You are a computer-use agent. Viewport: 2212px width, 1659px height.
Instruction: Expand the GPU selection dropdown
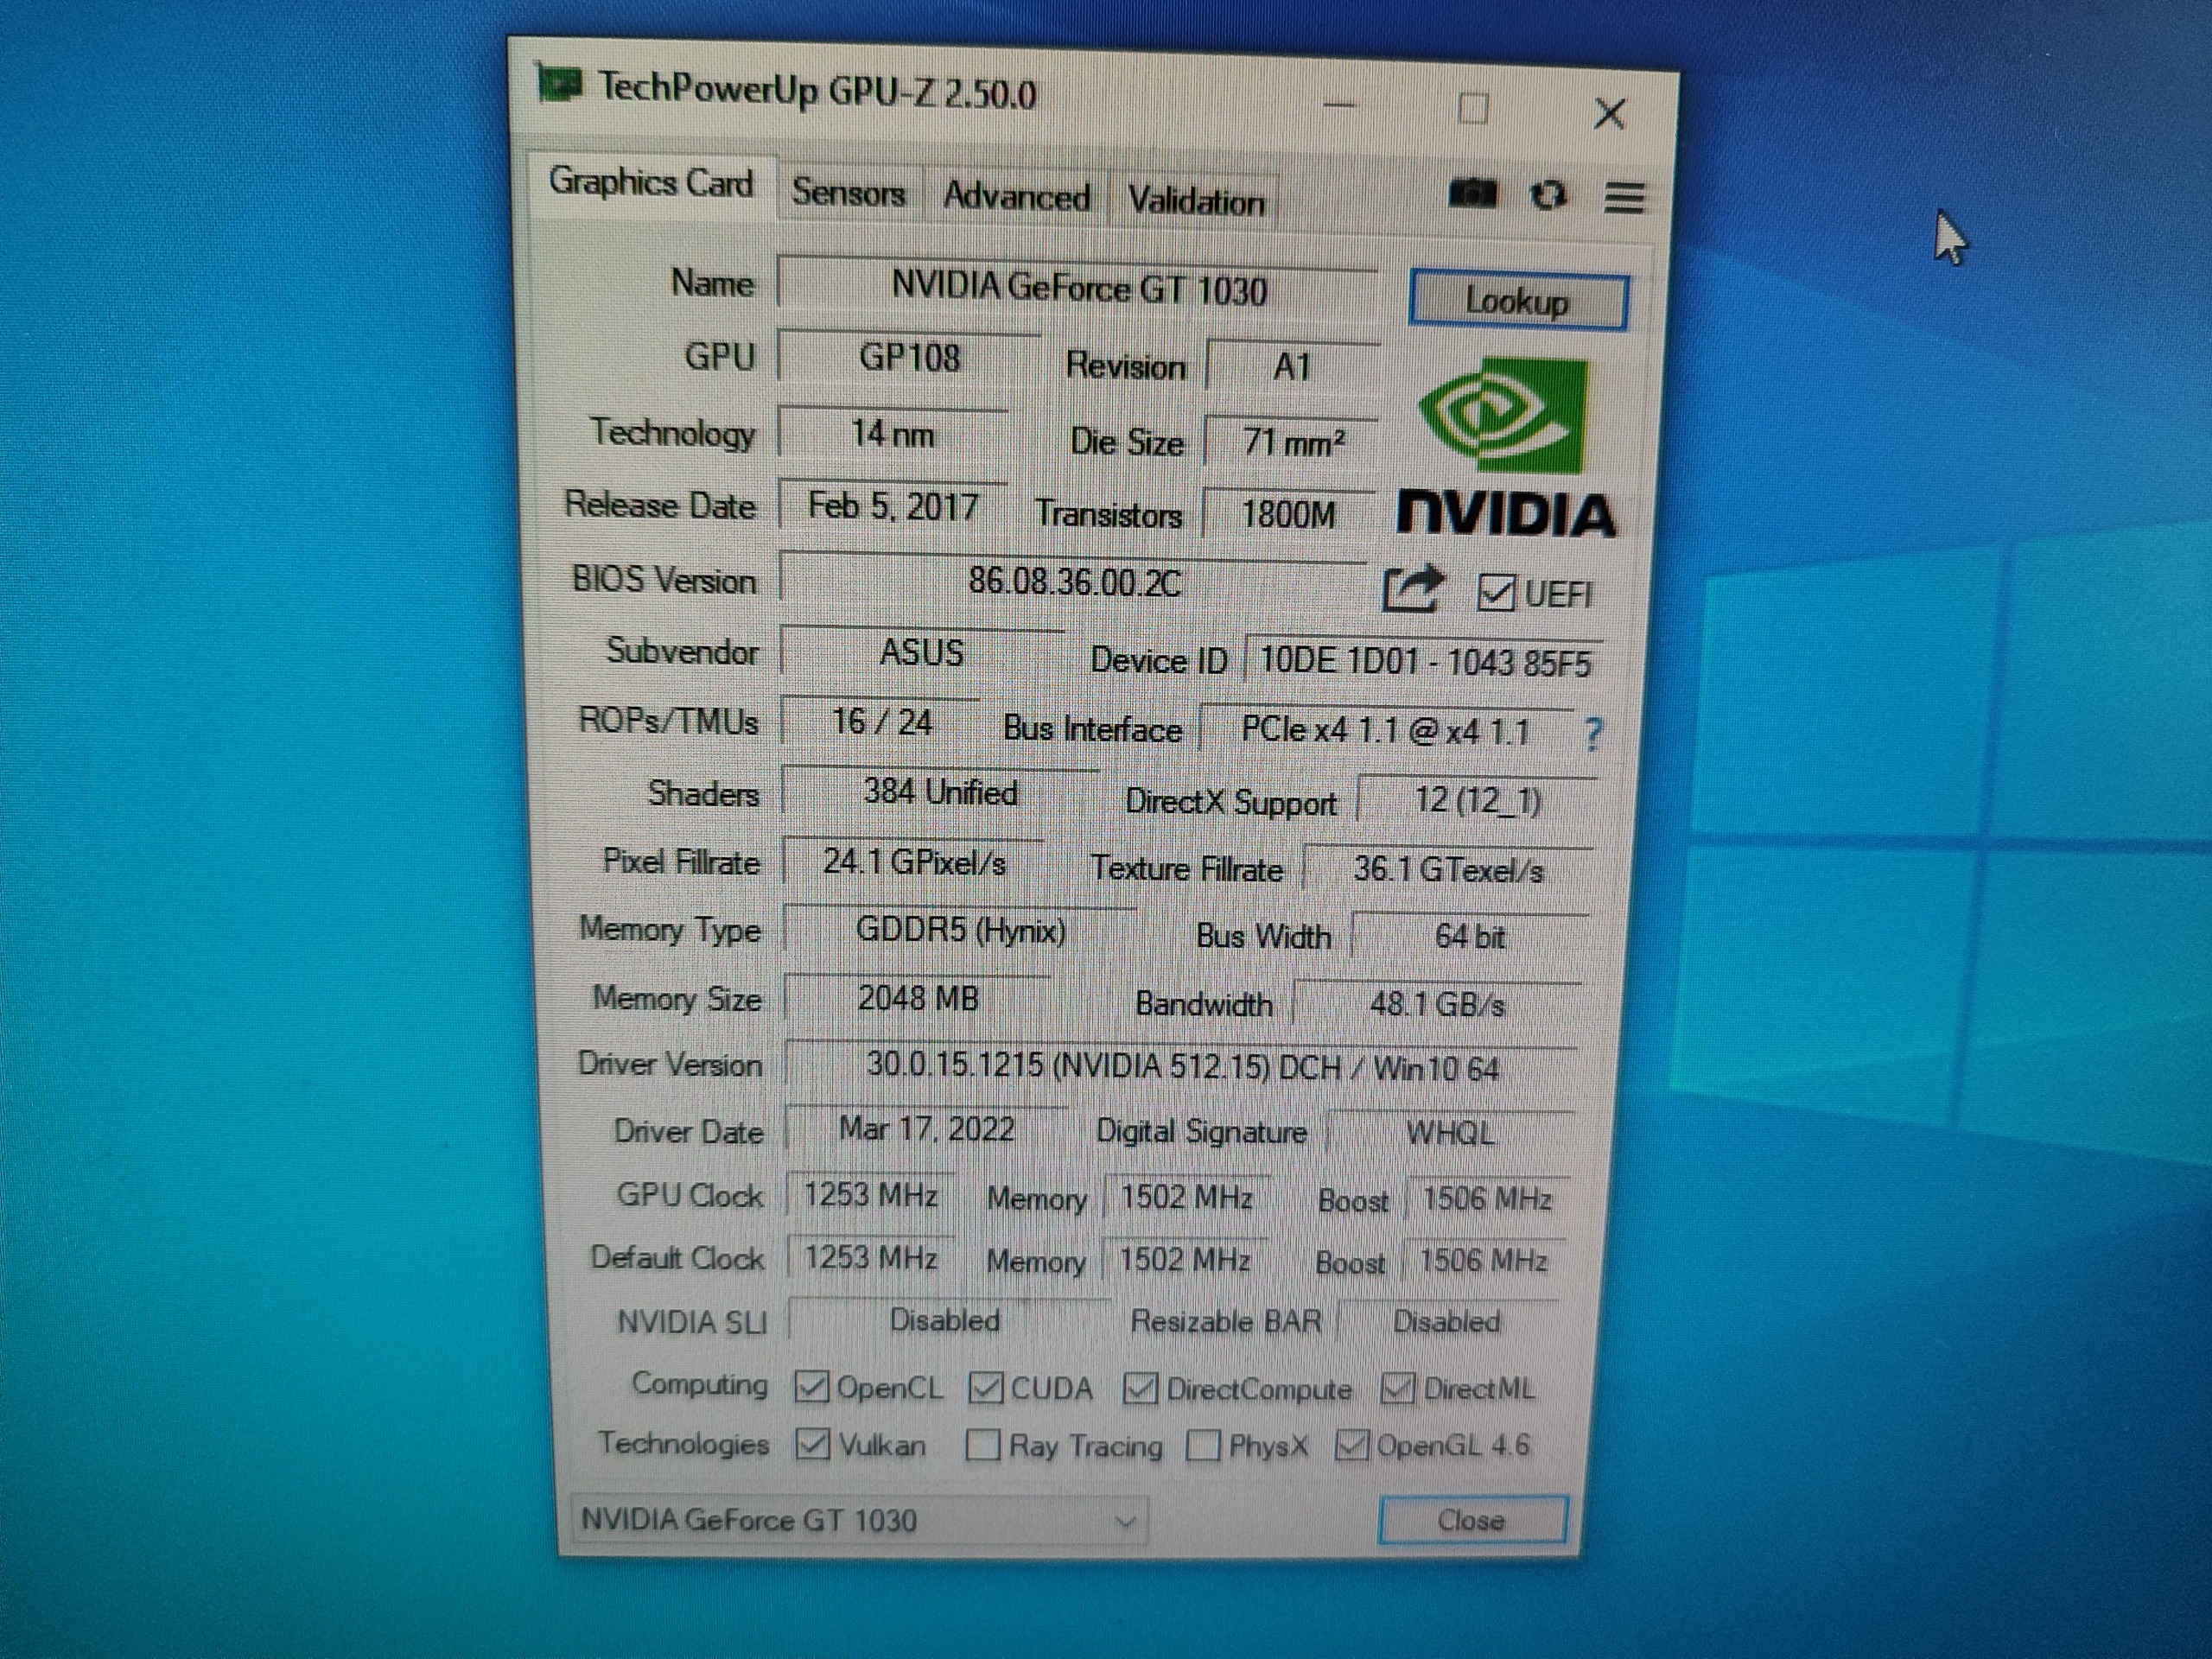(1125, 1522)
